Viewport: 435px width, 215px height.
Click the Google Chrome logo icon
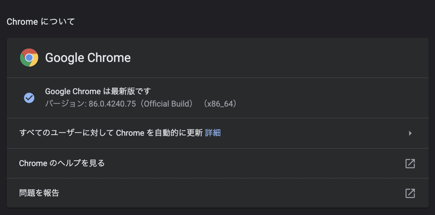click(x=29, y=58)
